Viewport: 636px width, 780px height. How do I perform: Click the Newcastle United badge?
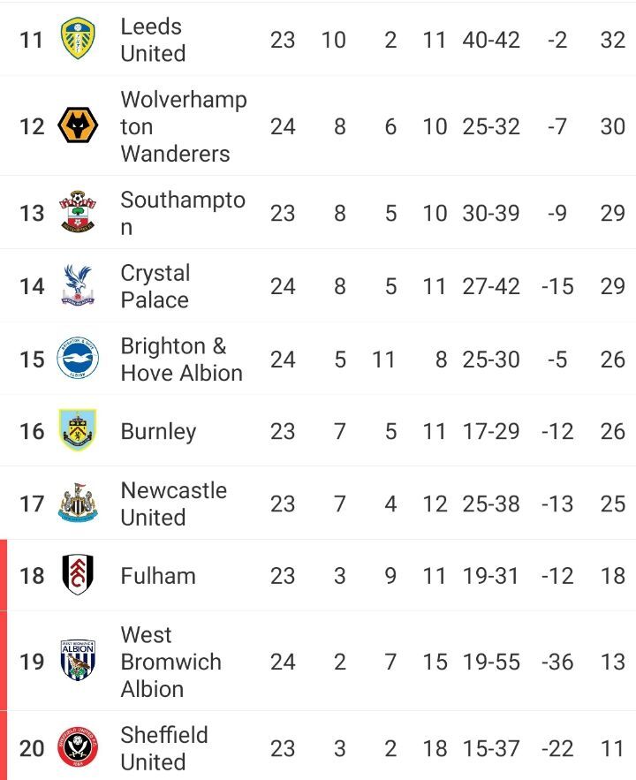(x=78, y=504)
